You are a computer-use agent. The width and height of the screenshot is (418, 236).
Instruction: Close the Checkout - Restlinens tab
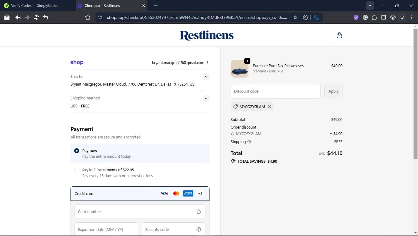(x=144, y=6)
